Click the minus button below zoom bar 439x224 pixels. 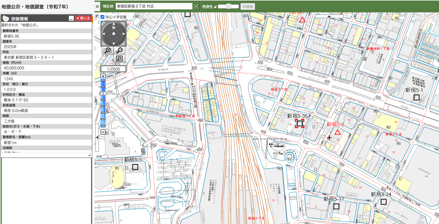coord(103,132)
